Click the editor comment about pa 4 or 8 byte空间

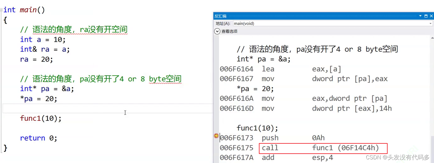(x=101, y=79)
